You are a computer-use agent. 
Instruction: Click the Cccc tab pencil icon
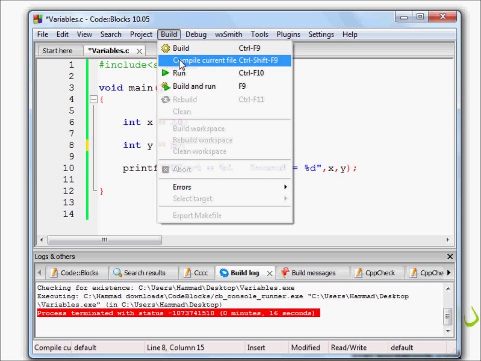tap(187, 273)
